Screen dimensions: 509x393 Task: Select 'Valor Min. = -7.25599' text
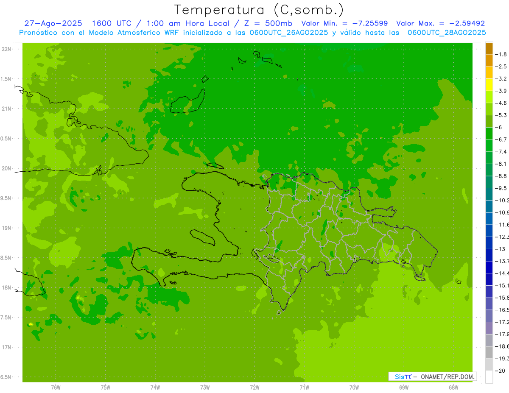click(344, 23)
